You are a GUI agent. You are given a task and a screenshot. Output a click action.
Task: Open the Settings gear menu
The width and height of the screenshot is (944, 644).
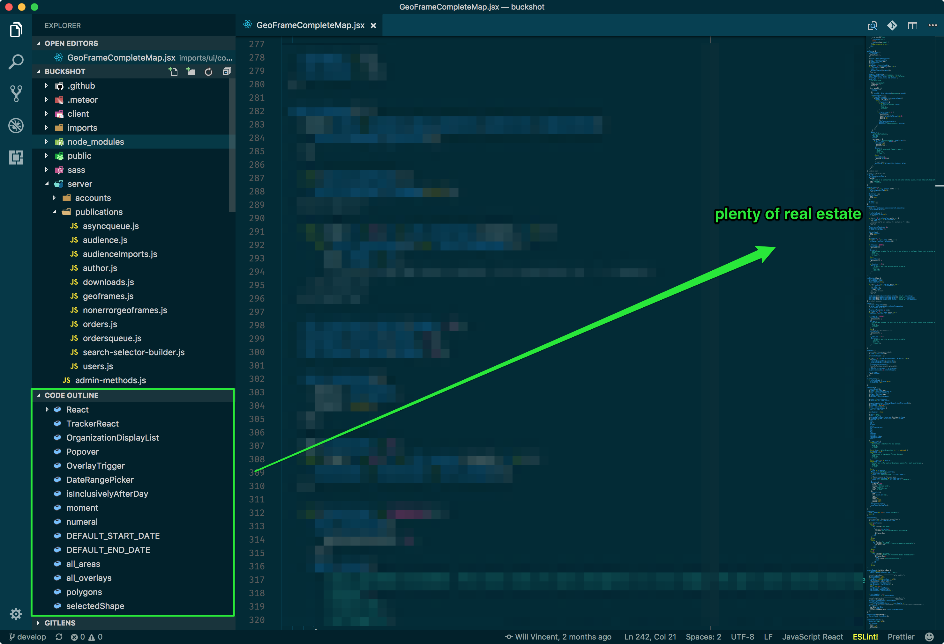pos(16,614)
